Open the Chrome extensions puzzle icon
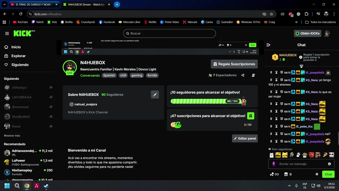This screenshot has height=191, width=339. (x=307, y=14)
